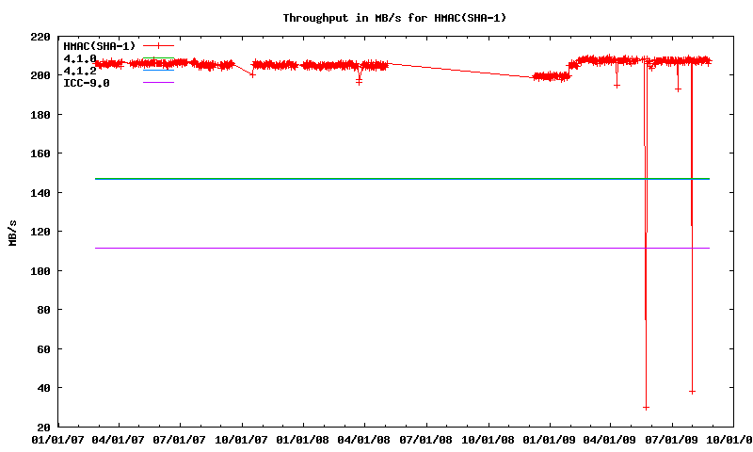Click the vertical 'MB/s' y-axis label
The height and width of the screenshot is (452, 753).
click(12, 232)
